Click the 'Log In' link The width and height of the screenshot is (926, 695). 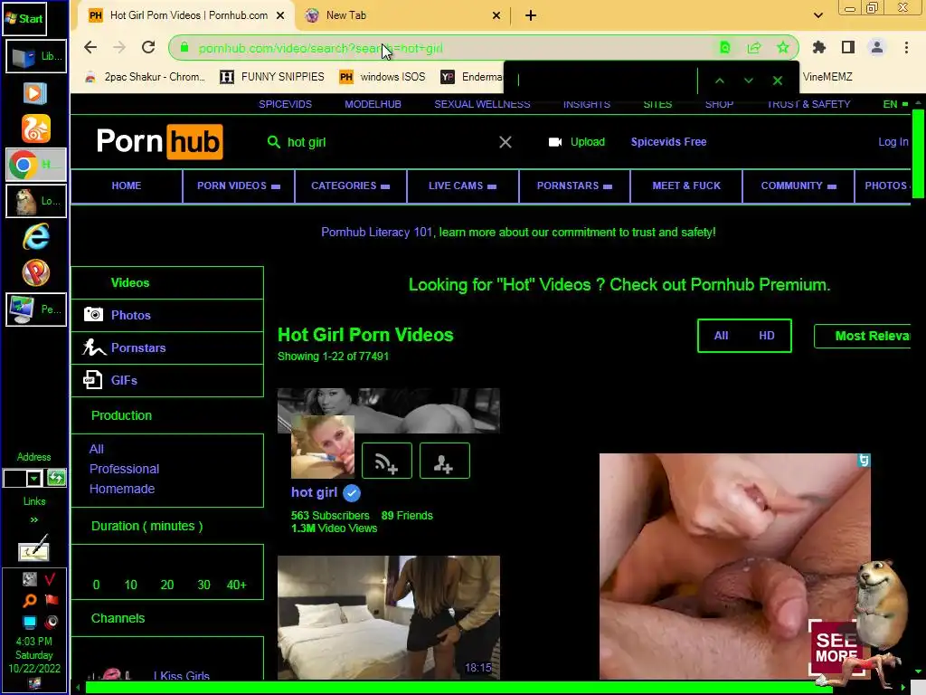click(893, 142)
